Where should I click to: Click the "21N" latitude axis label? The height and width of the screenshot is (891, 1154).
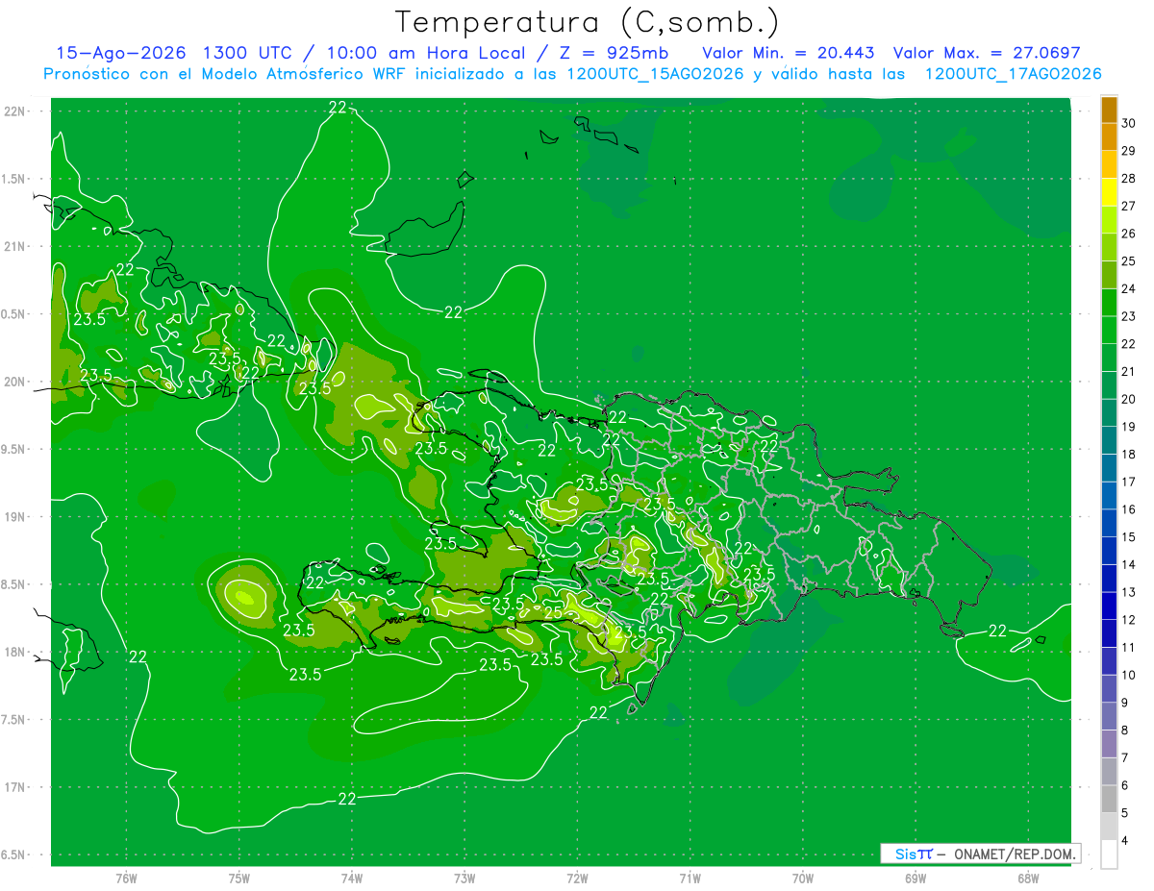click(x=14, y=246)
